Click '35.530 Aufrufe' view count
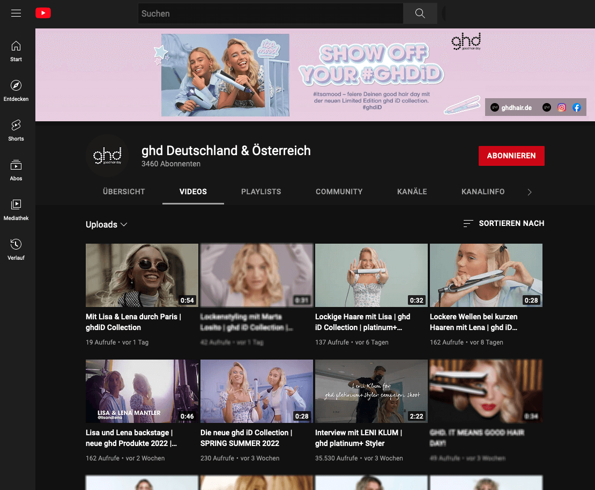The width and height of the screenshot is (595, 490). 337,458
